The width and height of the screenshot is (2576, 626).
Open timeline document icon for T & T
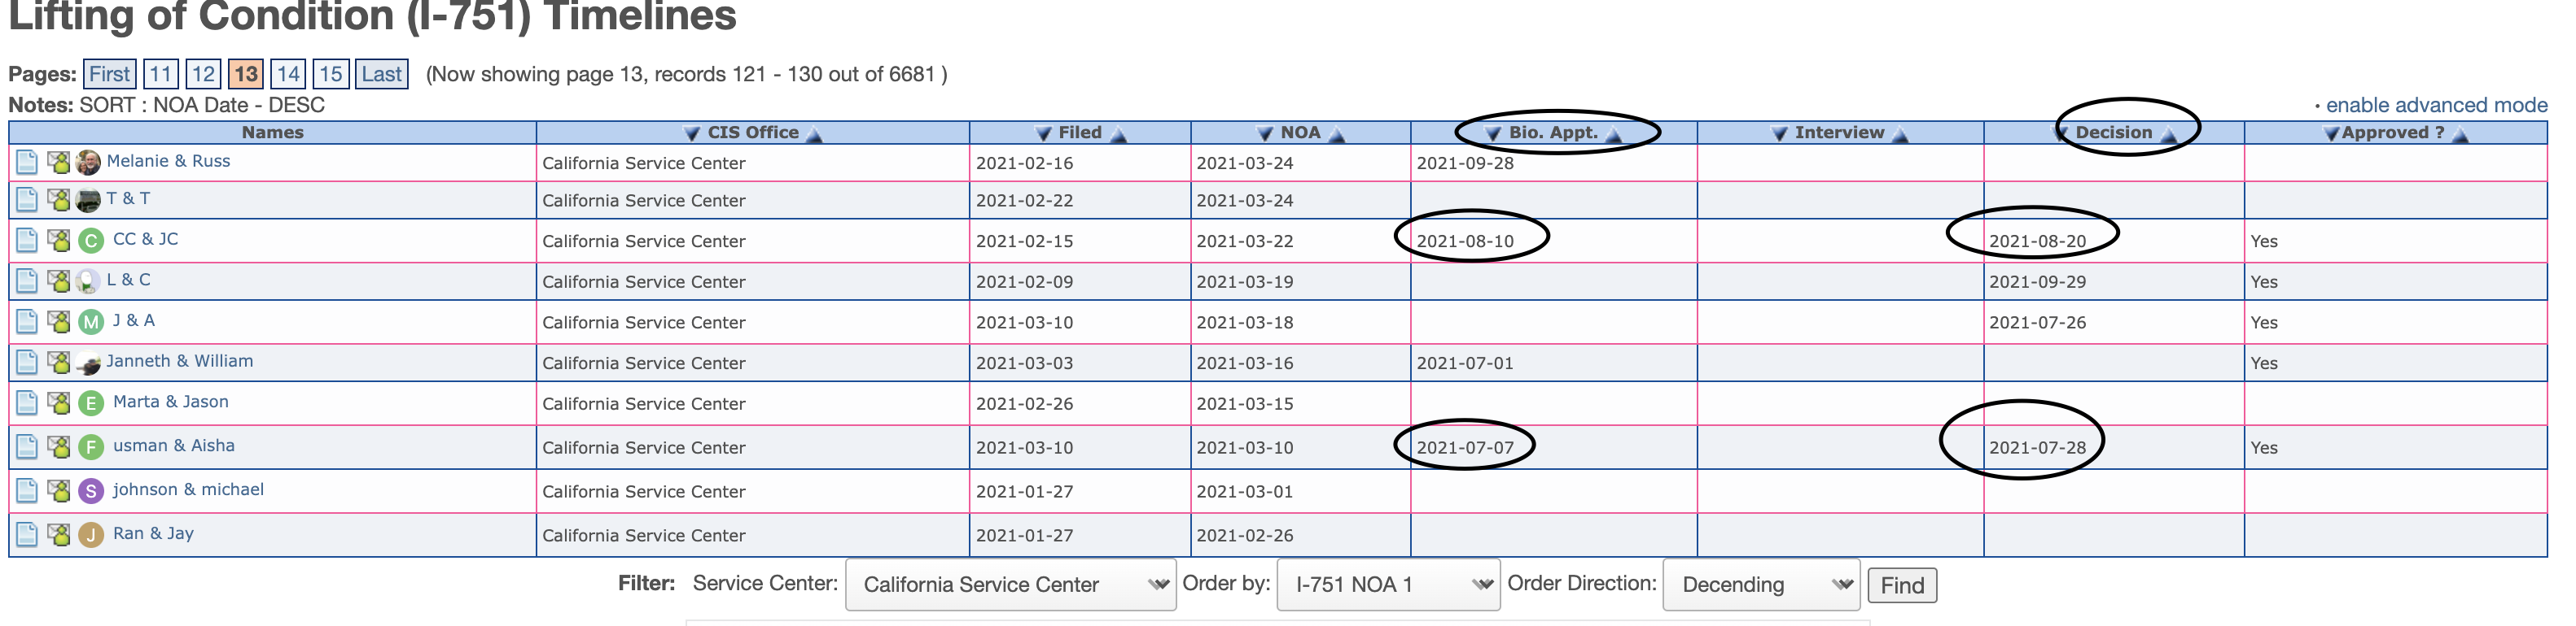click(x=27, y=200)
